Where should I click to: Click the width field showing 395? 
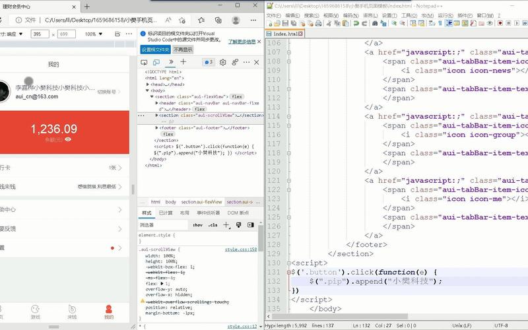pos(40,34)
